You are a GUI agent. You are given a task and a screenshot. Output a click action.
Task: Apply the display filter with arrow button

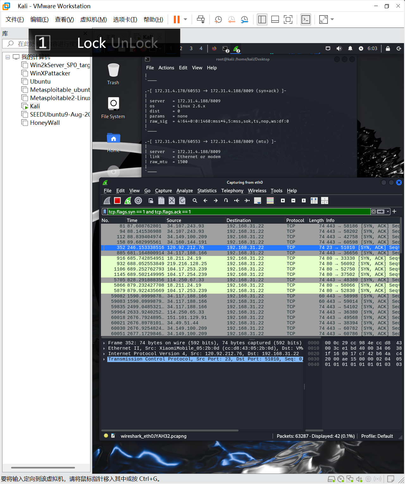(x=381, y=212)
